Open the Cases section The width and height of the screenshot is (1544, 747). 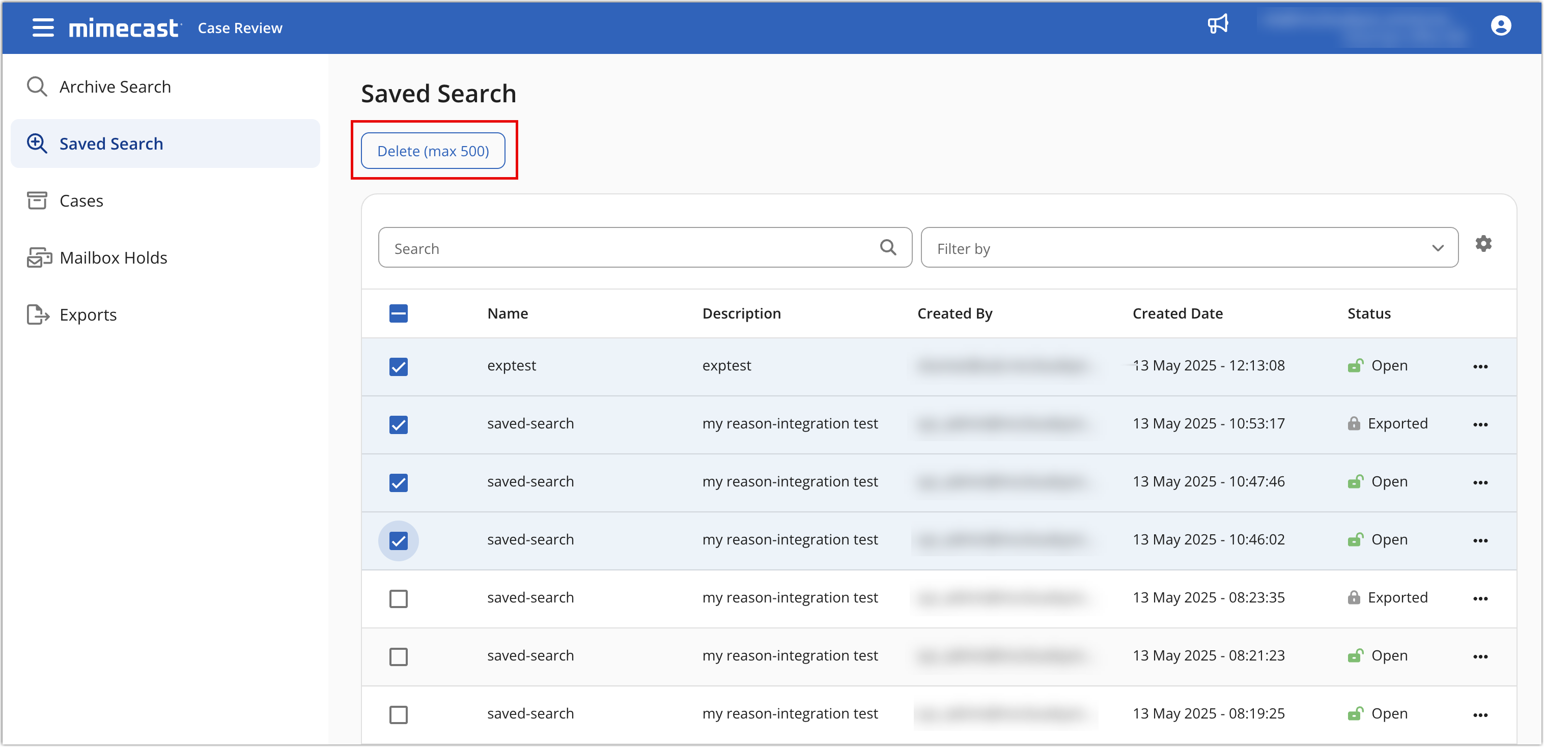click(x=81, y=200)
